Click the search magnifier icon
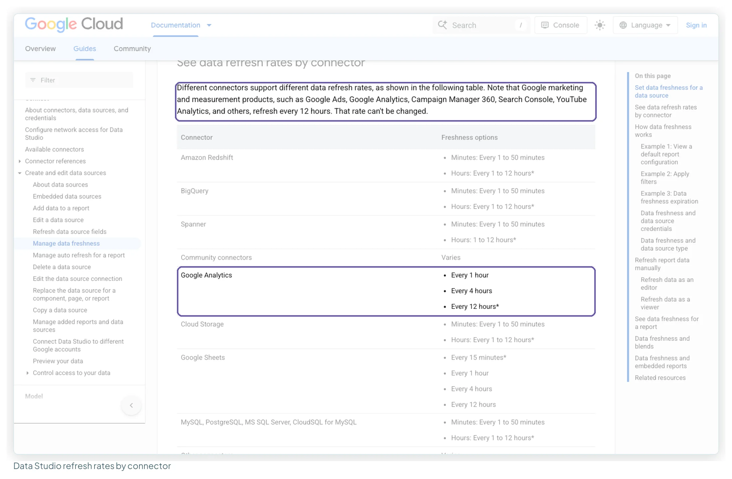Viewport: 732px width, 479px height. 442,25
